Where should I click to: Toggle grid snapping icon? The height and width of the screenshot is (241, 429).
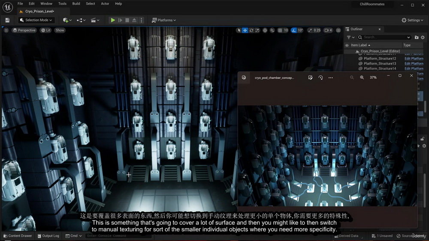tap(280, 30)
